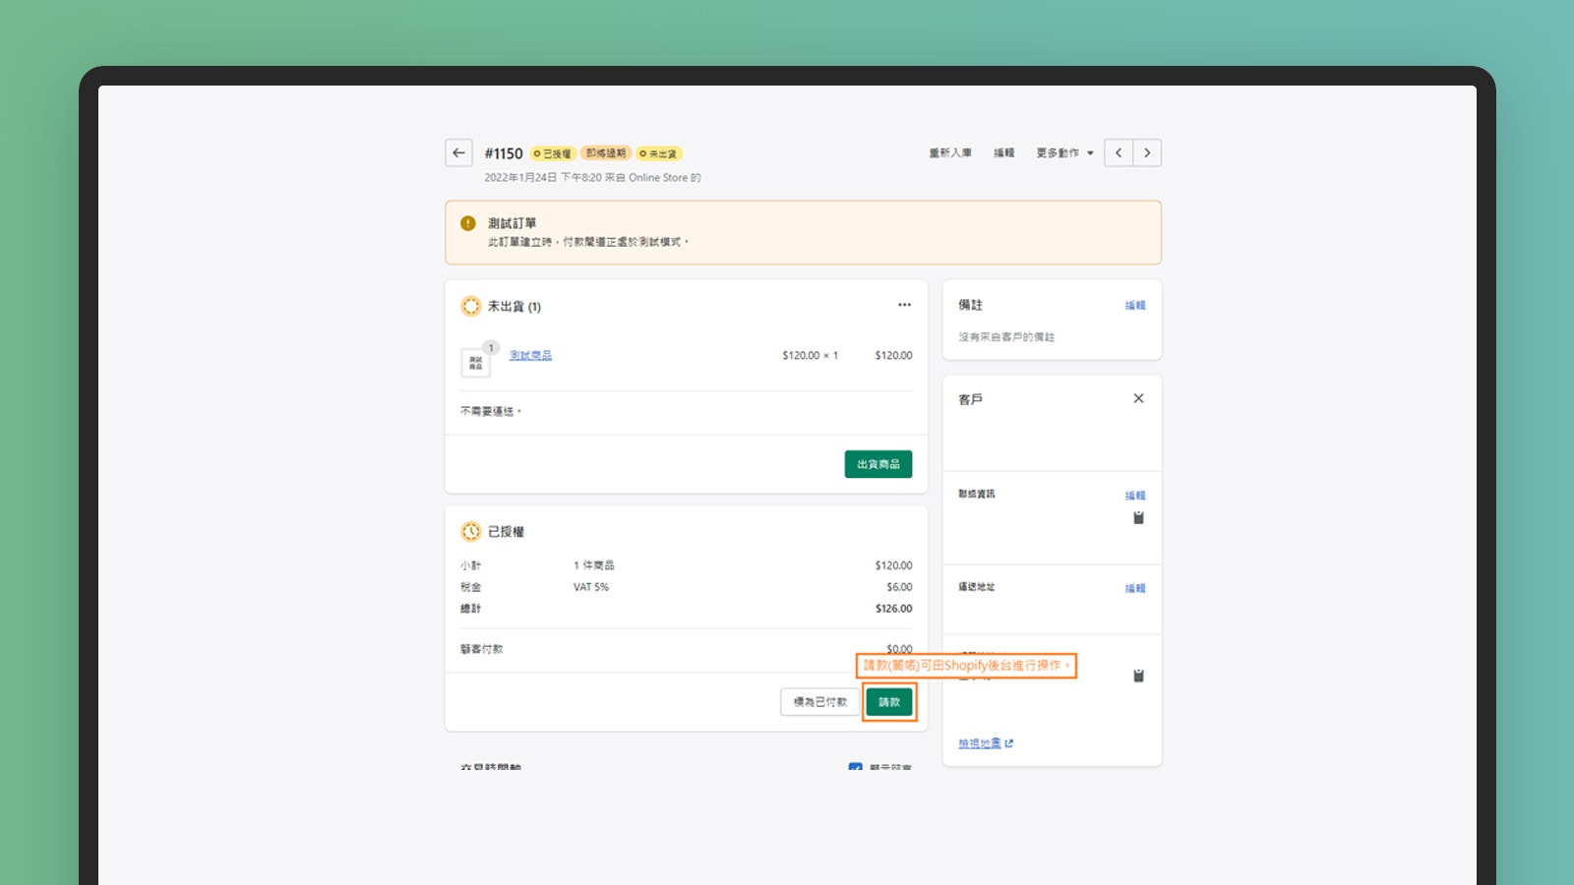
Task: Click the test product thumbnail image
Action: pos(475,362)
